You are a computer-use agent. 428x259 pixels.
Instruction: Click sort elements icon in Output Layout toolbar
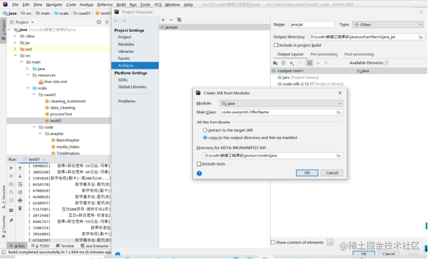pyautogui.click(x=310, y=63)
